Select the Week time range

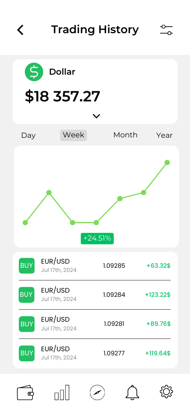click(73, 135)
